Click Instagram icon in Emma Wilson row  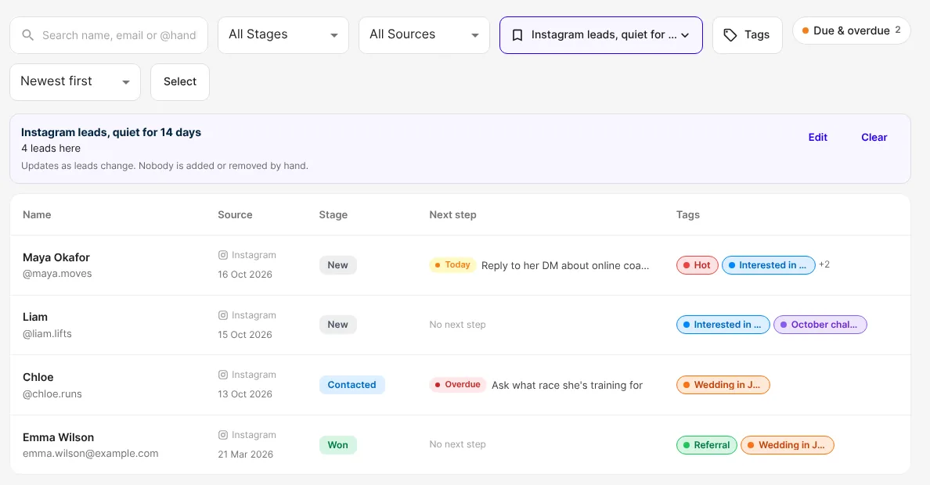(223, 435)
